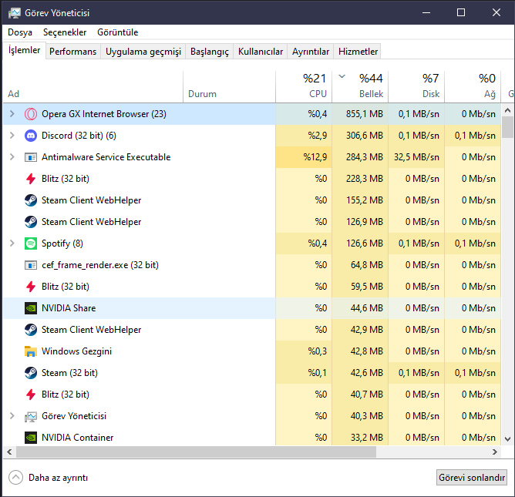Click the Blitz icon in the 59,5 MB row
The height and width of the screenshot is (497, 515).
31,287
